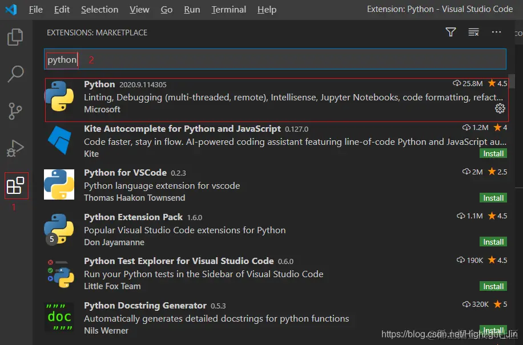Viewport: 523px width, 345px height.
Task: Click the 5 star rating of Docstring Generator
Action: [501, 304]
